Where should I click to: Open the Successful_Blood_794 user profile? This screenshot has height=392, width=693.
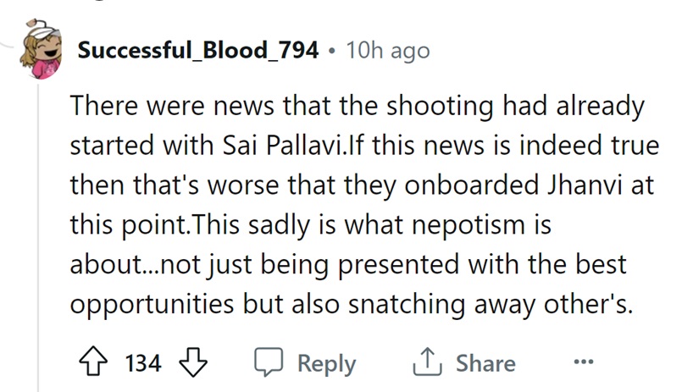click(x=198, y=50)
